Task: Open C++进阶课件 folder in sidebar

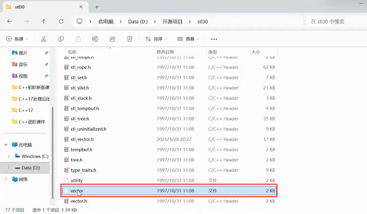Action: click(x=29, y=122)
